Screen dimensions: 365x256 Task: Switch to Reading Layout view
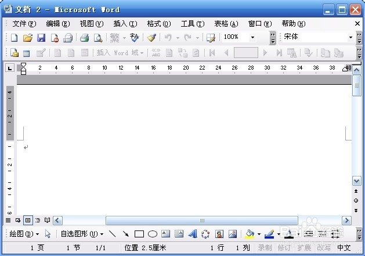coord(47,220)
